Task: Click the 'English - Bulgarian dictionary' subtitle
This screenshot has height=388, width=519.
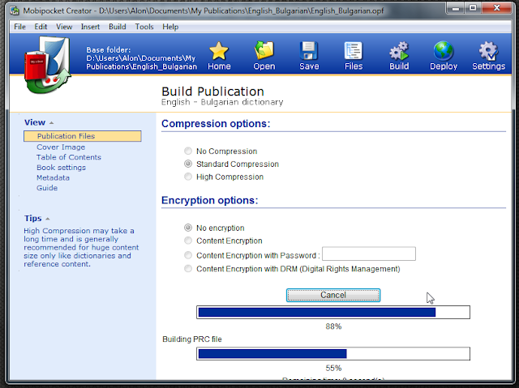Action: pyautogui.click(x=222, y=102)
